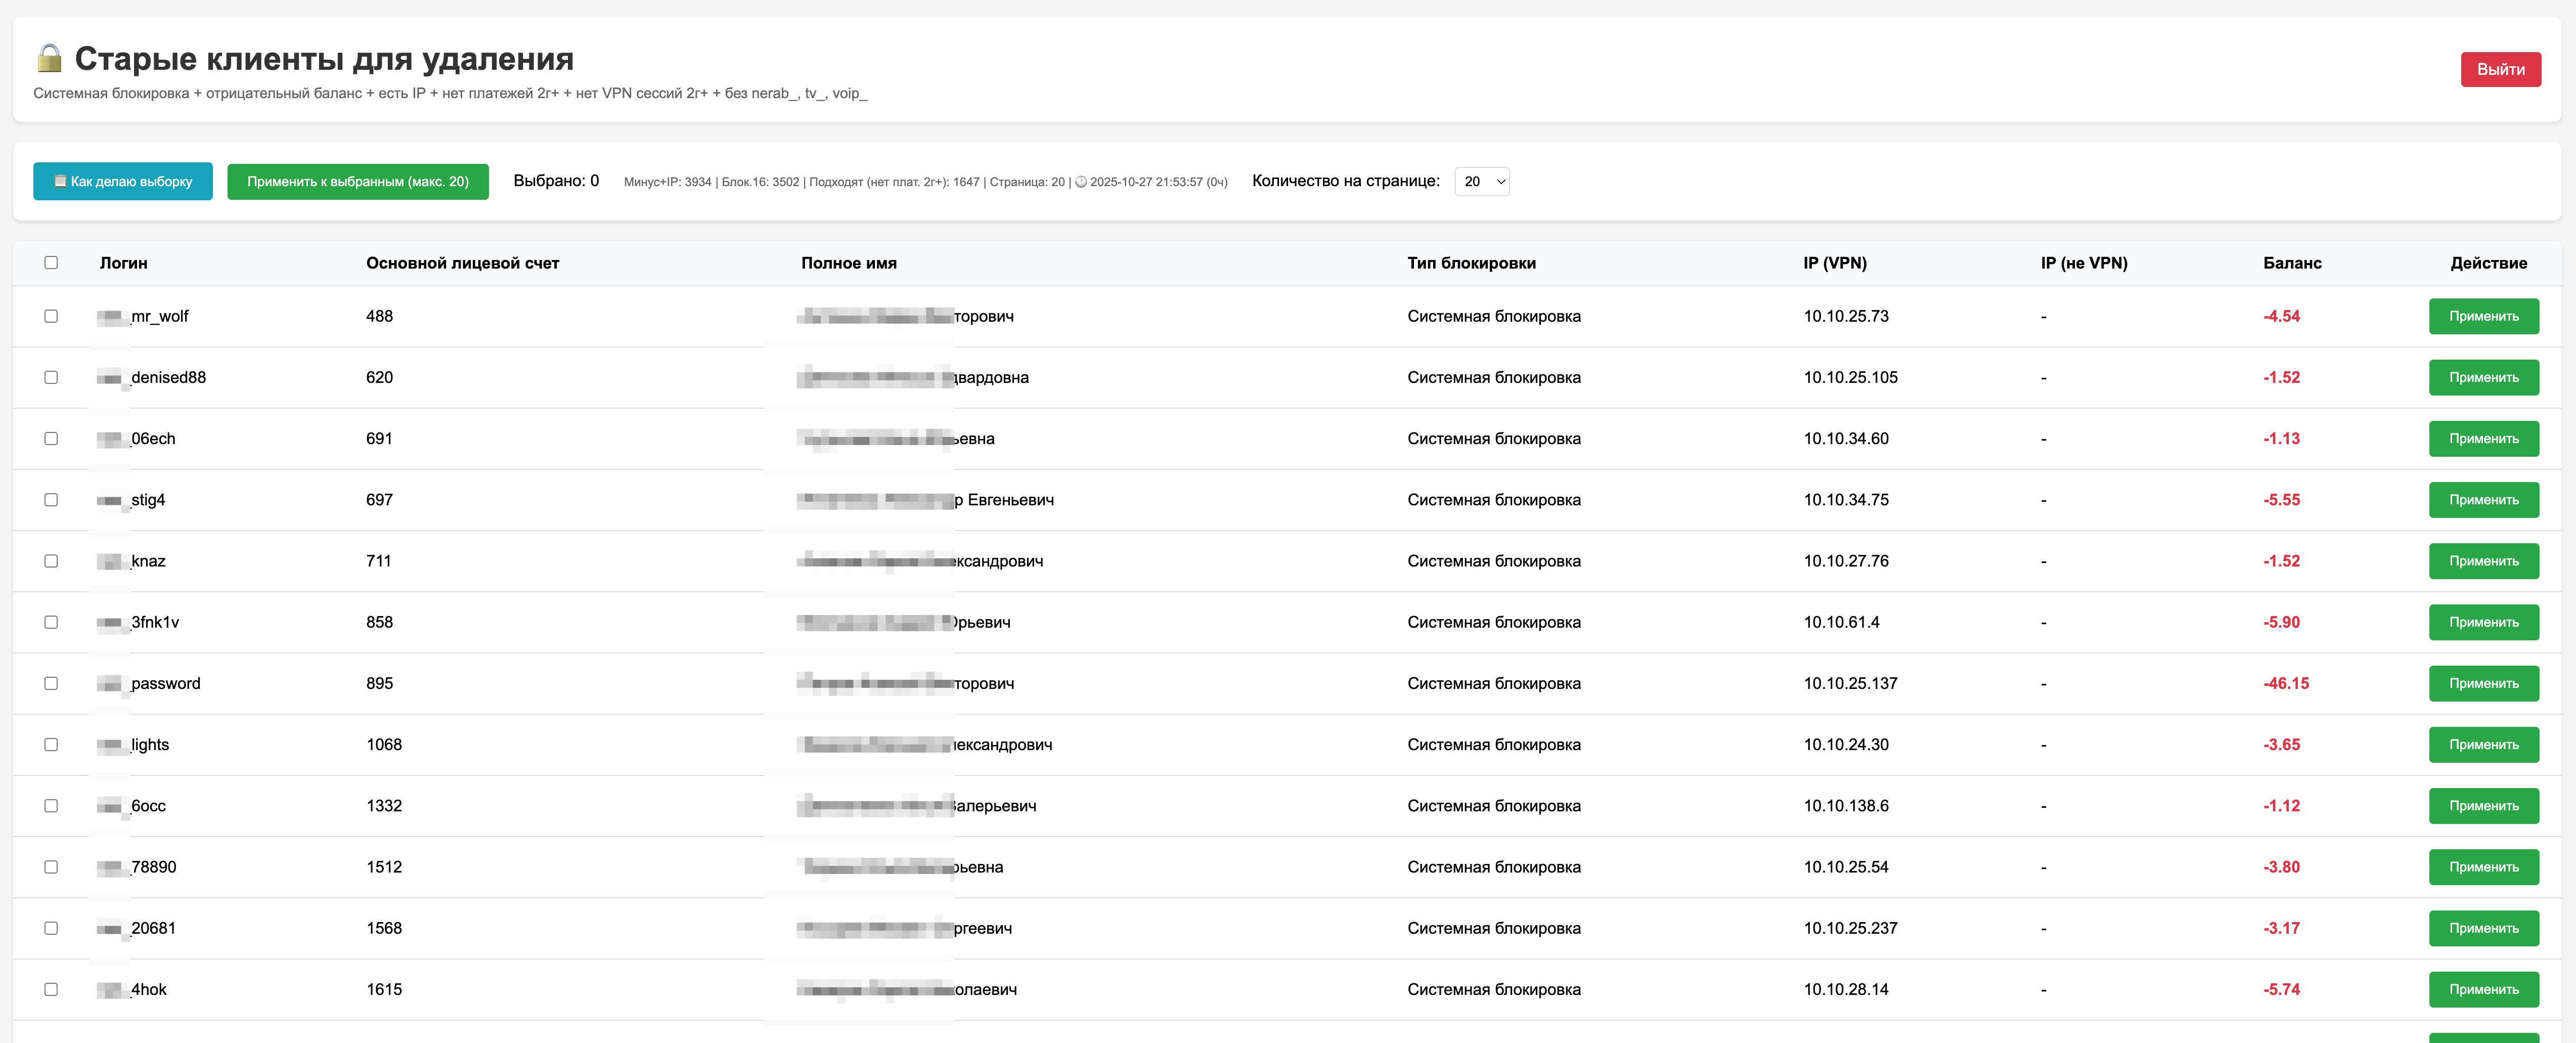The height and width of the screenshot is (1043, 2576).
Task: Click account number 1068
Action: pos(384,745)
